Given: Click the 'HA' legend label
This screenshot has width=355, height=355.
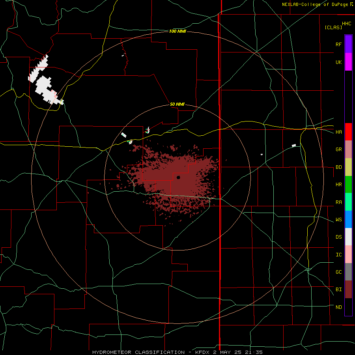Looking at the screenshot, I should point(338,132).
